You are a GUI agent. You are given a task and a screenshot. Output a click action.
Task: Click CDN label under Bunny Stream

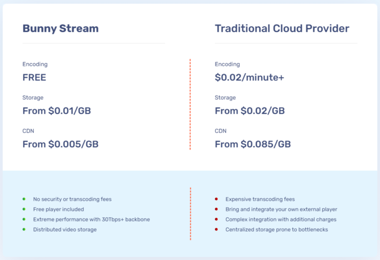click(x=28, y=131)
